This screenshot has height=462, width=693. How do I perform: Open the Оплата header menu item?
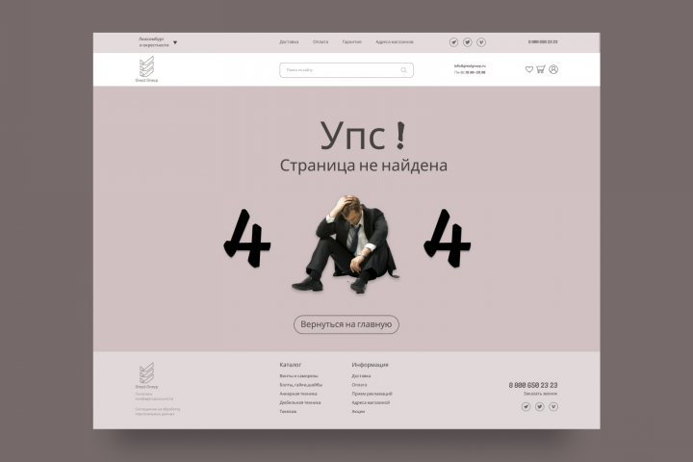(x=321, y=42)
